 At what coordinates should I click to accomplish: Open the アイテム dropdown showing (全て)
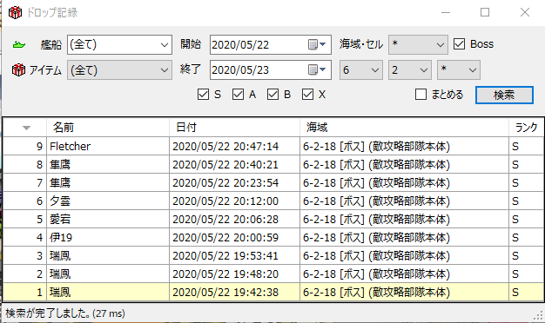(x=119, y=70)
